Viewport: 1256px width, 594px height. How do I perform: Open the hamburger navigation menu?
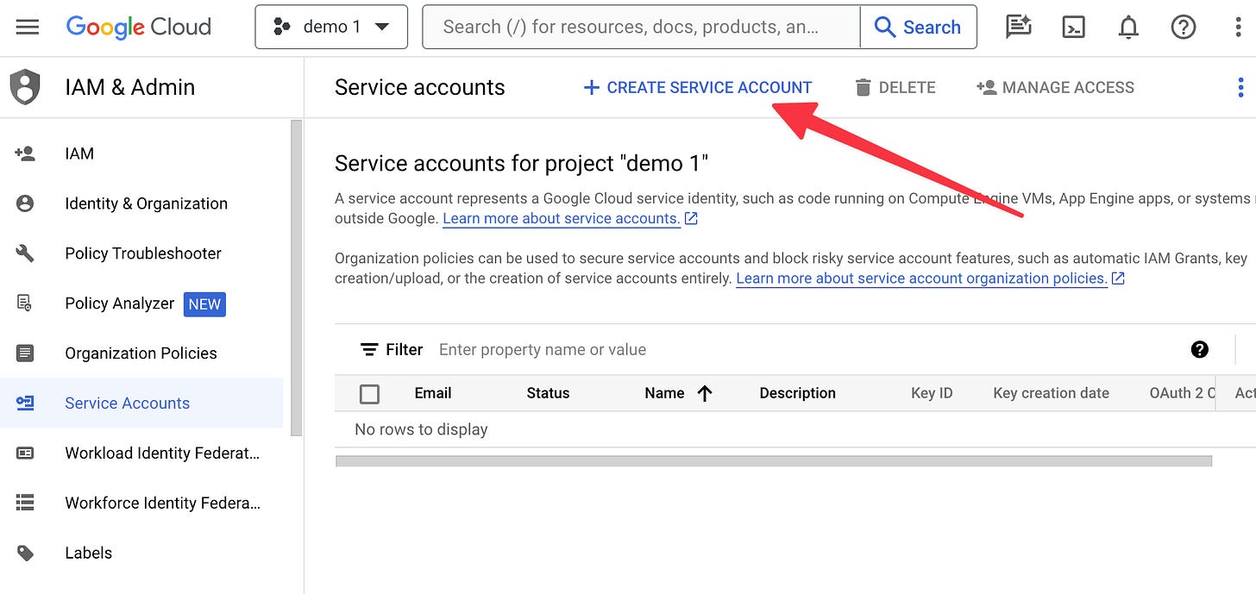(28, 28)
